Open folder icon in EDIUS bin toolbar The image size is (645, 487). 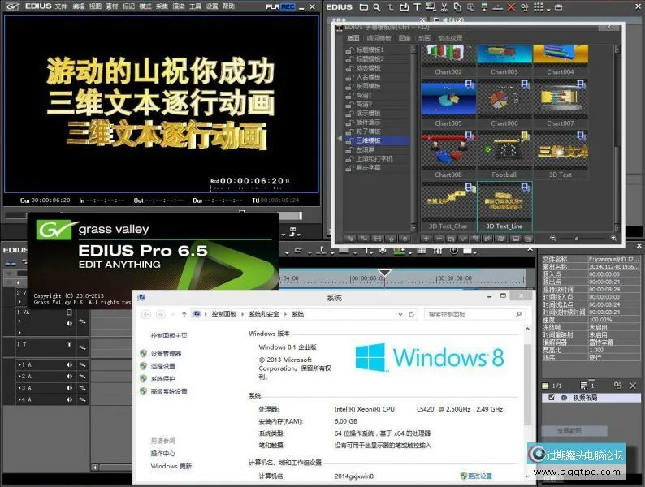(364, 7)
